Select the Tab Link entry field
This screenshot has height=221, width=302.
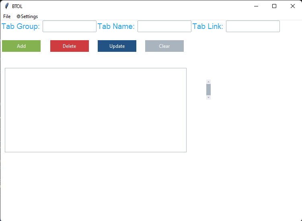pos(253,27)
